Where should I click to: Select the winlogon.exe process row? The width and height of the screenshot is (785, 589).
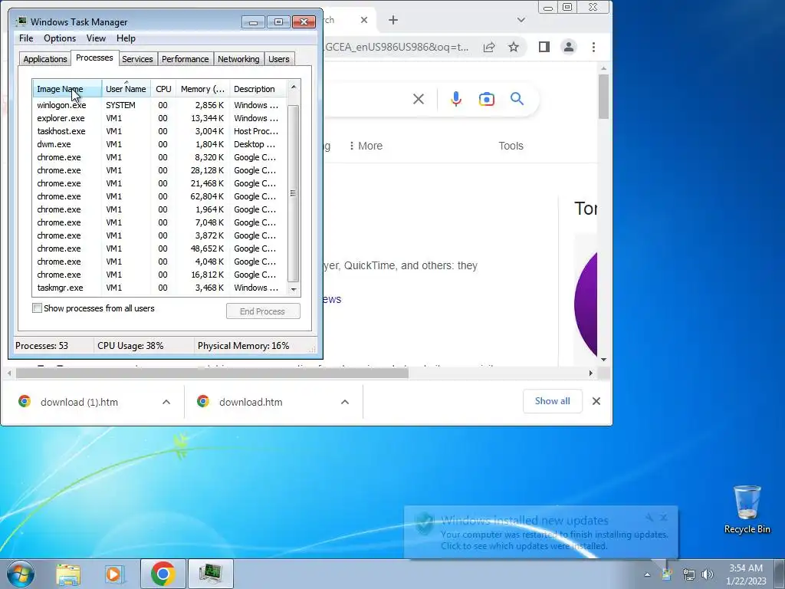(159, 105)
